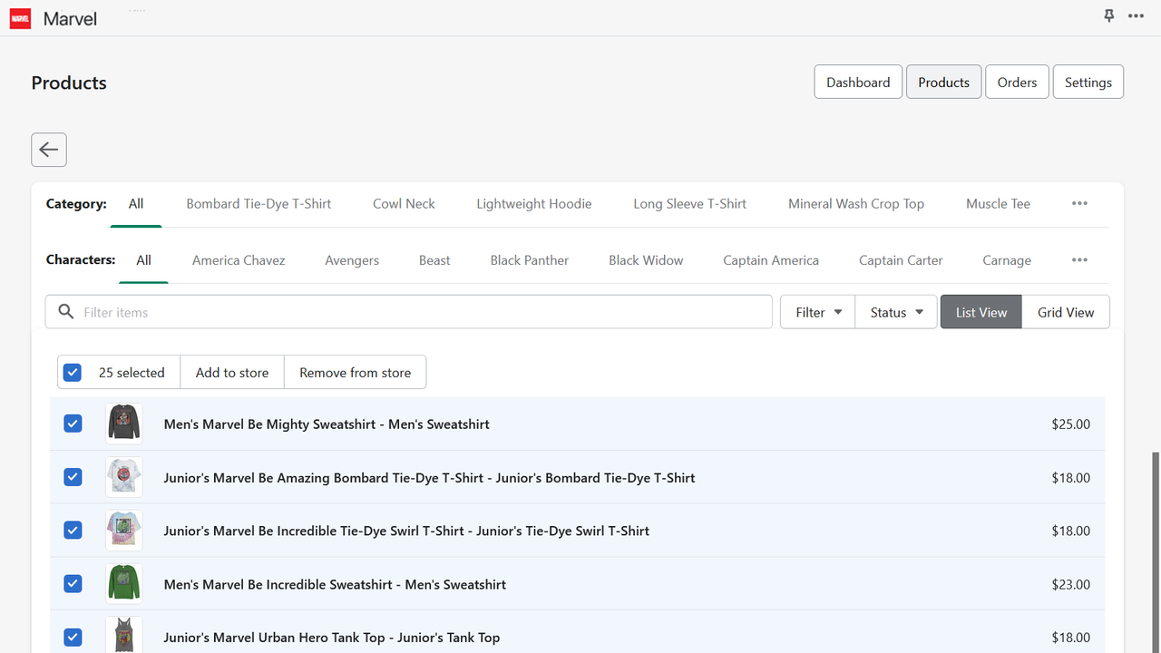Image resolution: width=1161 pixels, height=653 pixels.
Task: Uncheck Junior's Be Incredible Tie-Dye Swirl checkbox
Action: [73, 531]
